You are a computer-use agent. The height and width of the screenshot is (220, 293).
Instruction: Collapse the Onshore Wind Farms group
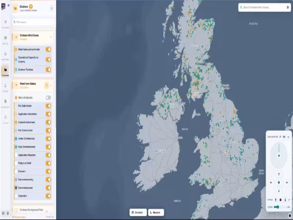coord(51,37)
